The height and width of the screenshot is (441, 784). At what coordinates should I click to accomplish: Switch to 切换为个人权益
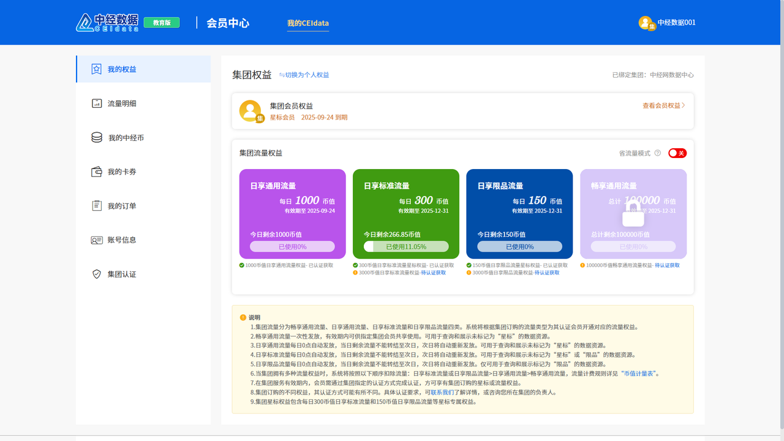tap(304, 75)
